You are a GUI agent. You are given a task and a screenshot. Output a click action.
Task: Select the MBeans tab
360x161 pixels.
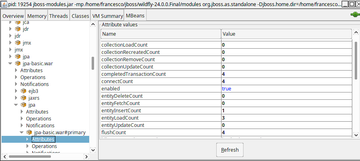135,15
